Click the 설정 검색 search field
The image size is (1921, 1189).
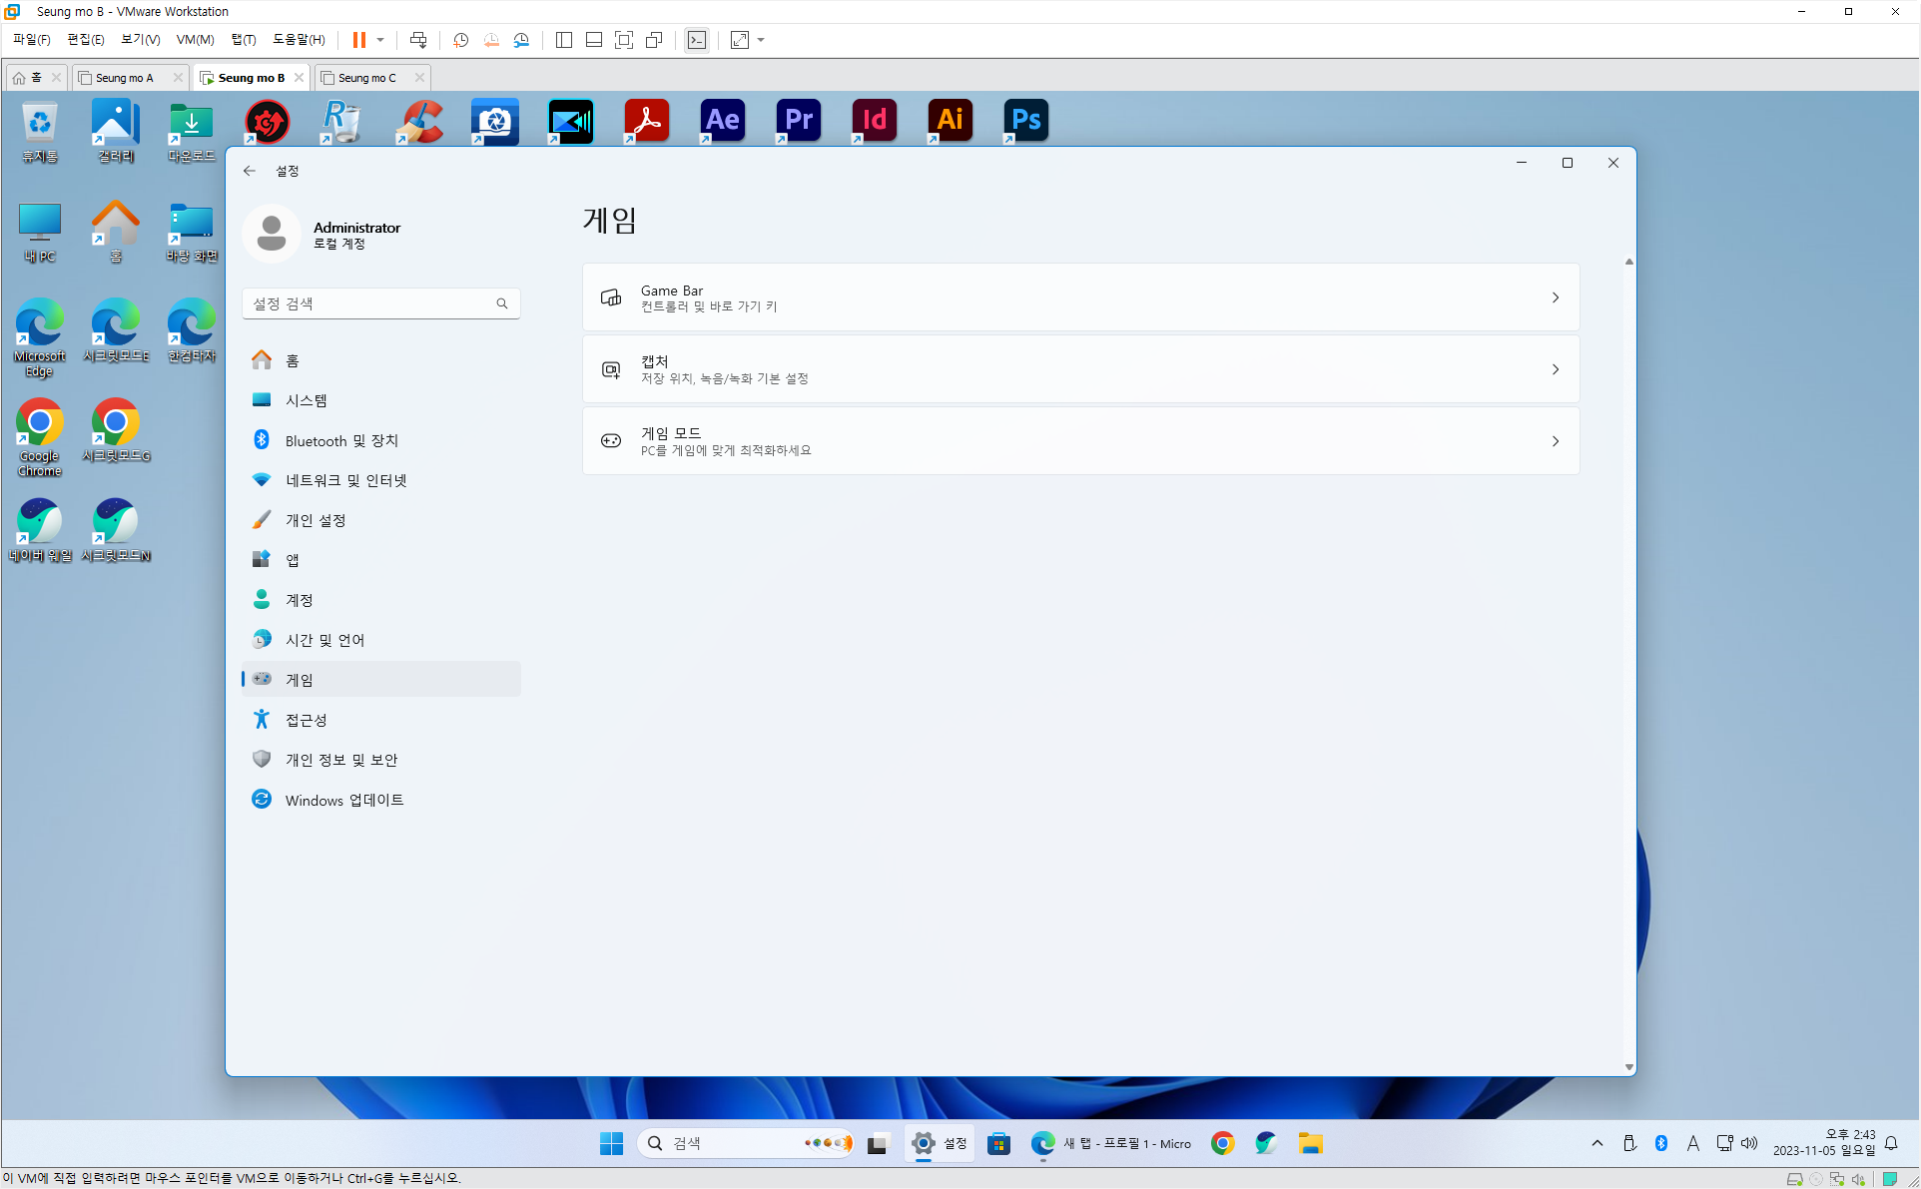coord(371,303)
